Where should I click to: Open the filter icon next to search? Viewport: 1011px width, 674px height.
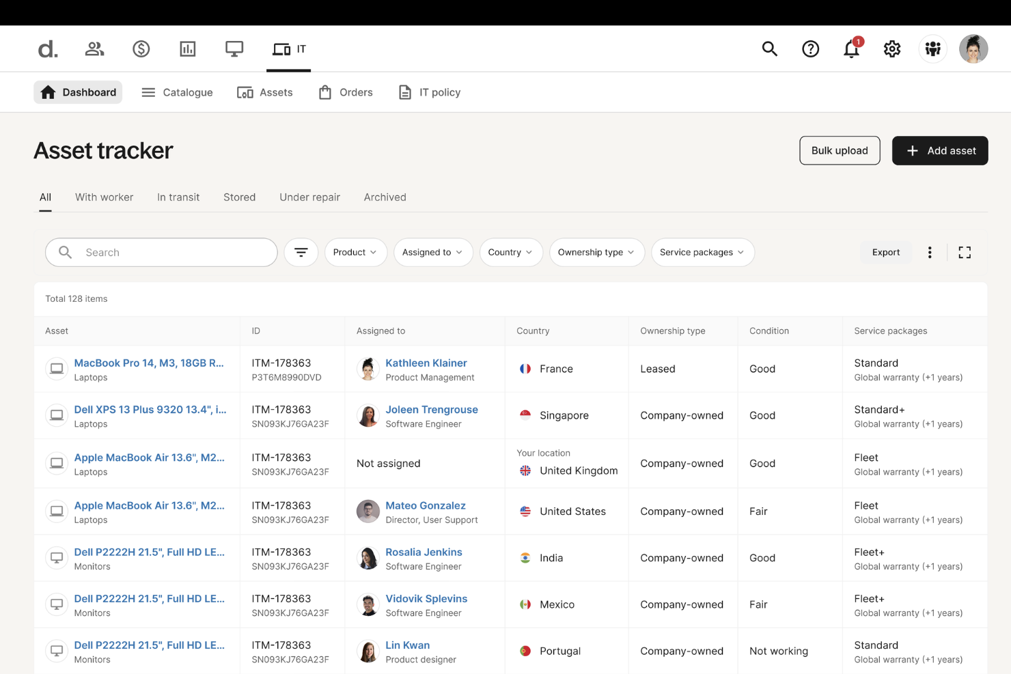pyautogui.click(x=301, y=252)
